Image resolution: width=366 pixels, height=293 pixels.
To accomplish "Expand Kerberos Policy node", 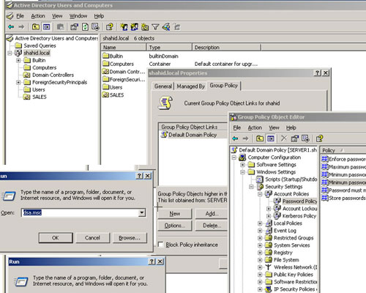I will pyautogui.click(x=269, y=216).
